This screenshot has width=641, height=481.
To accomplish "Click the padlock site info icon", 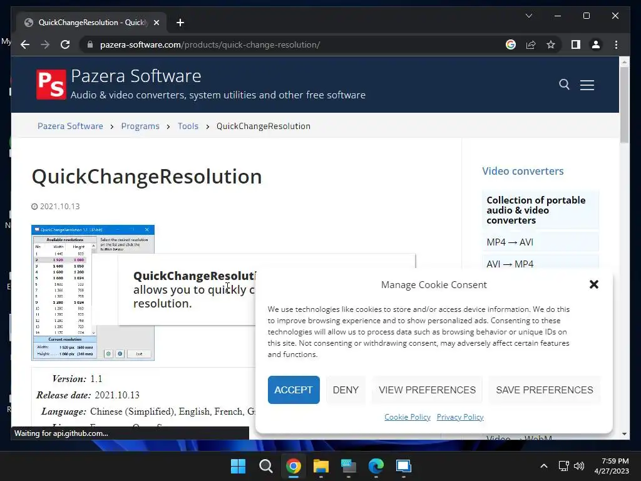I will (x=90, y=44).
